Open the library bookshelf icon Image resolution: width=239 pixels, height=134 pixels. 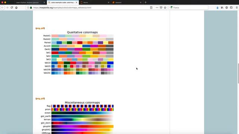click(222, 7)
